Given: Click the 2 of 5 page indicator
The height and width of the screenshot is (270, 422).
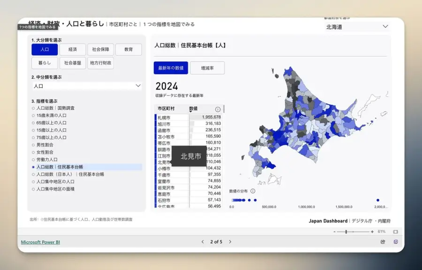Looking at the screenshot, I should (x=216, y=242).
